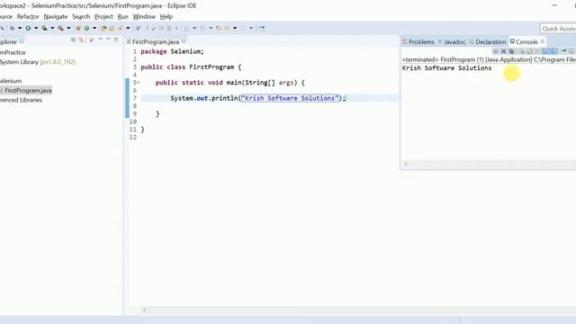Click the New Java Package icon
576x324 pixels.
[78, 28]
